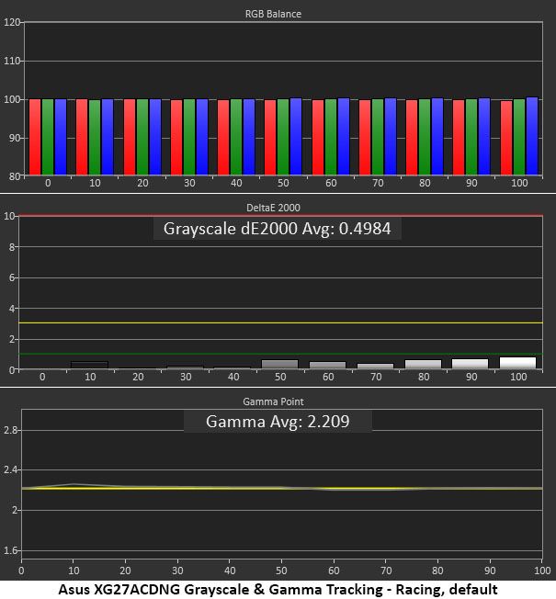Click the DeltaE bar at 50
The height and width of the screenshot is (599, 556).
coord(280,365)
